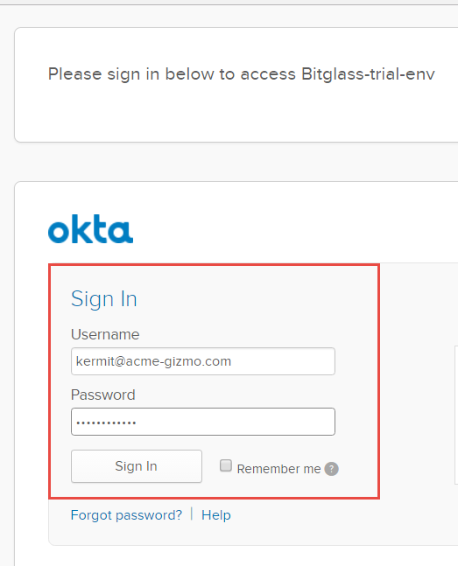Viewport: 458px width, 566px height.
Task: Click the email text inside the Username box
Action: (153, 361)
